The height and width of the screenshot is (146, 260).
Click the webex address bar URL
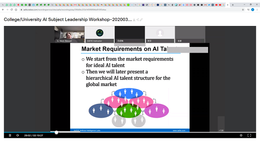tap(65, 10)
